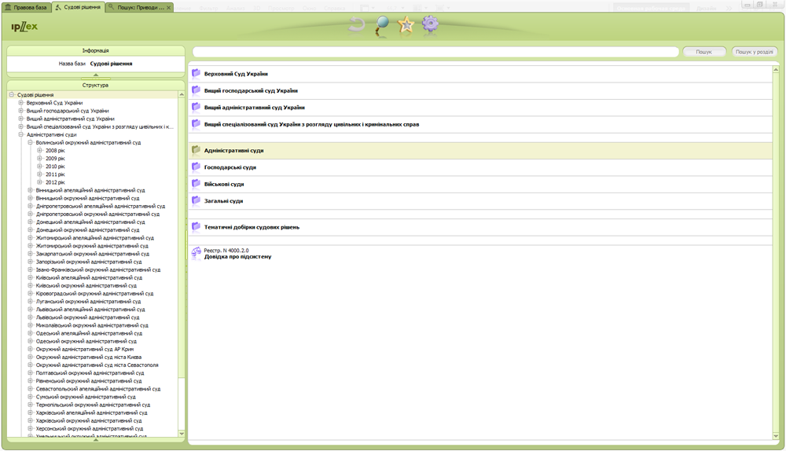Click the Пошук у розділі button
The width and height of the screenshot is (786, 451).
pos(755,52)
